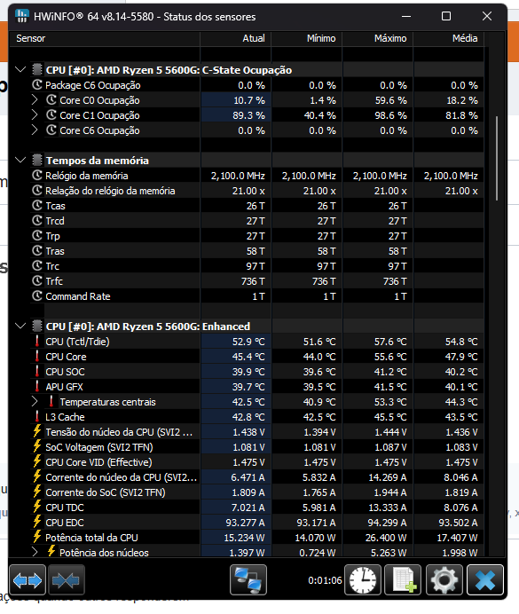
Task: Click the thermometer icon beside CPU (Tctl/Tdie)
Action: [37, 341]
